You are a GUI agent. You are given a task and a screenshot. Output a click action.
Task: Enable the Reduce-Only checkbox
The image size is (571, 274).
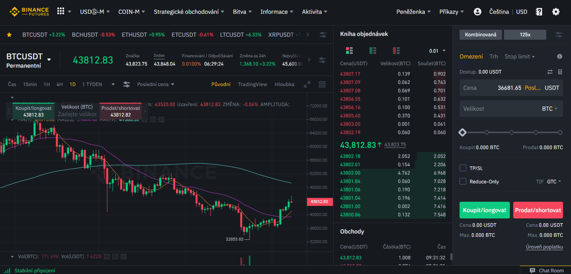463,181
